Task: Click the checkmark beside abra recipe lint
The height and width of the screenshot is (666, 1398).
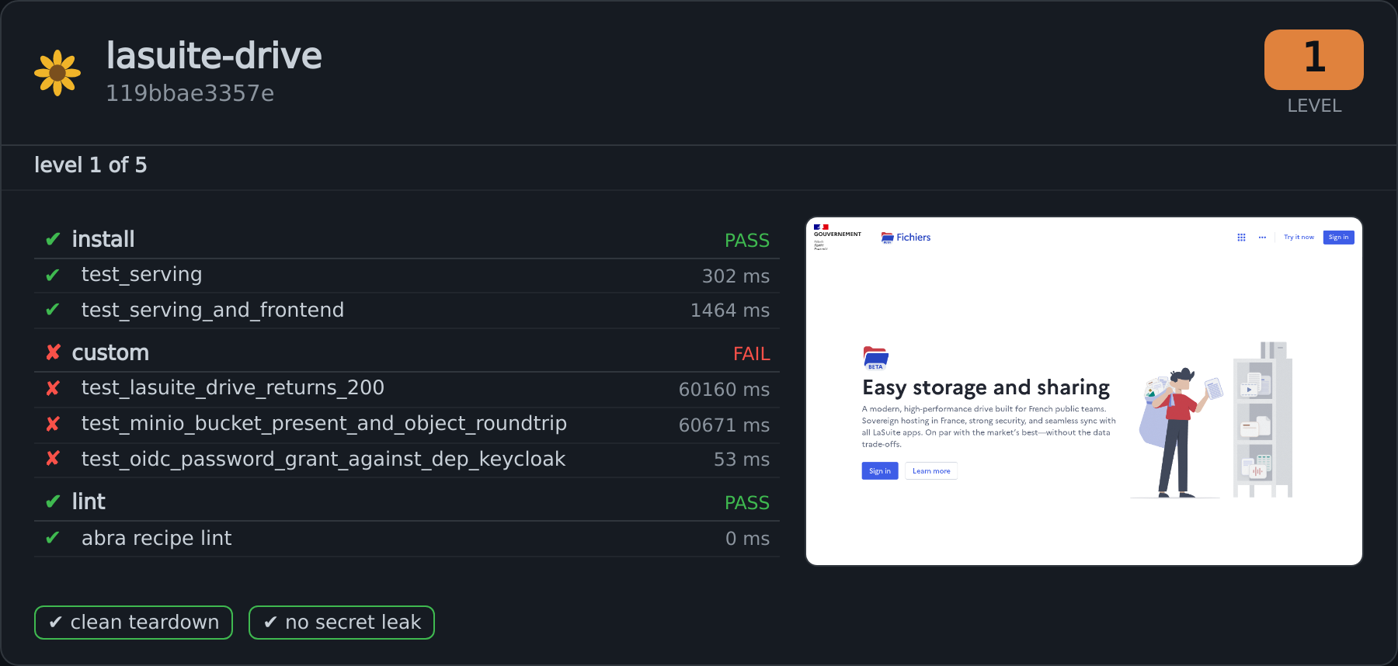Action: (53, 538)
